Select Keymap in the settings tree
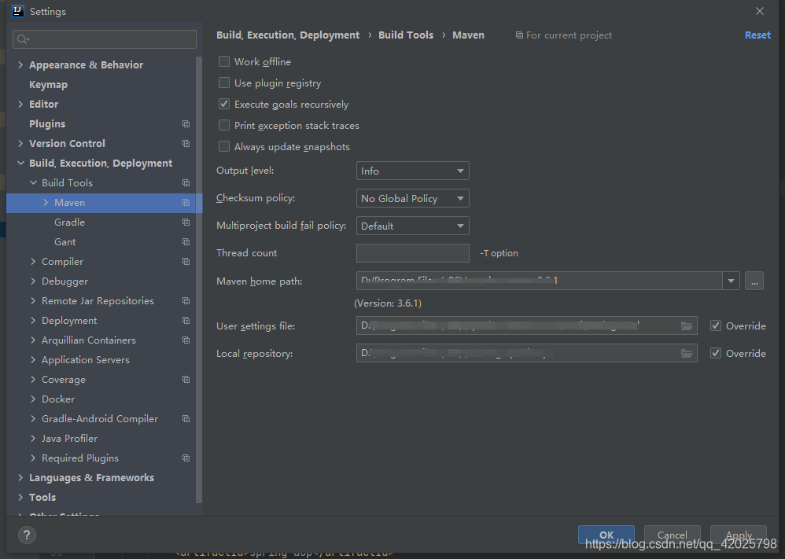Viewport: 785px width, 559px height. pyautogui.click(x=48, y=85)
